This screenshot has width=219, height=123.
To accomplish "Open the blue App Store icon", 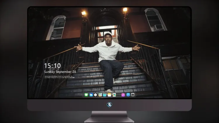I will click(x=128, y=95).
